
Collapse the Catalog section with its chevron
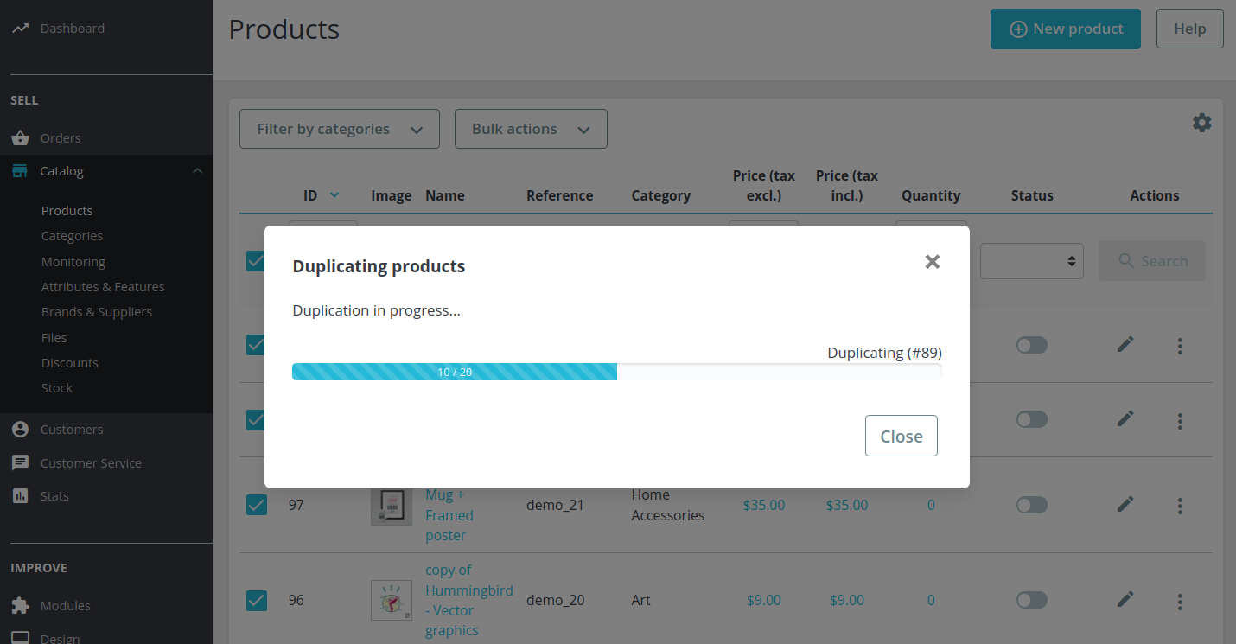197,170
